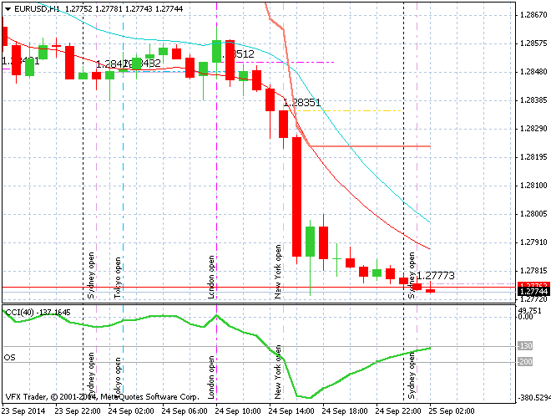551x418 pixels.
Task: Select the London open label in main chart
Action: tap(211, 278)
